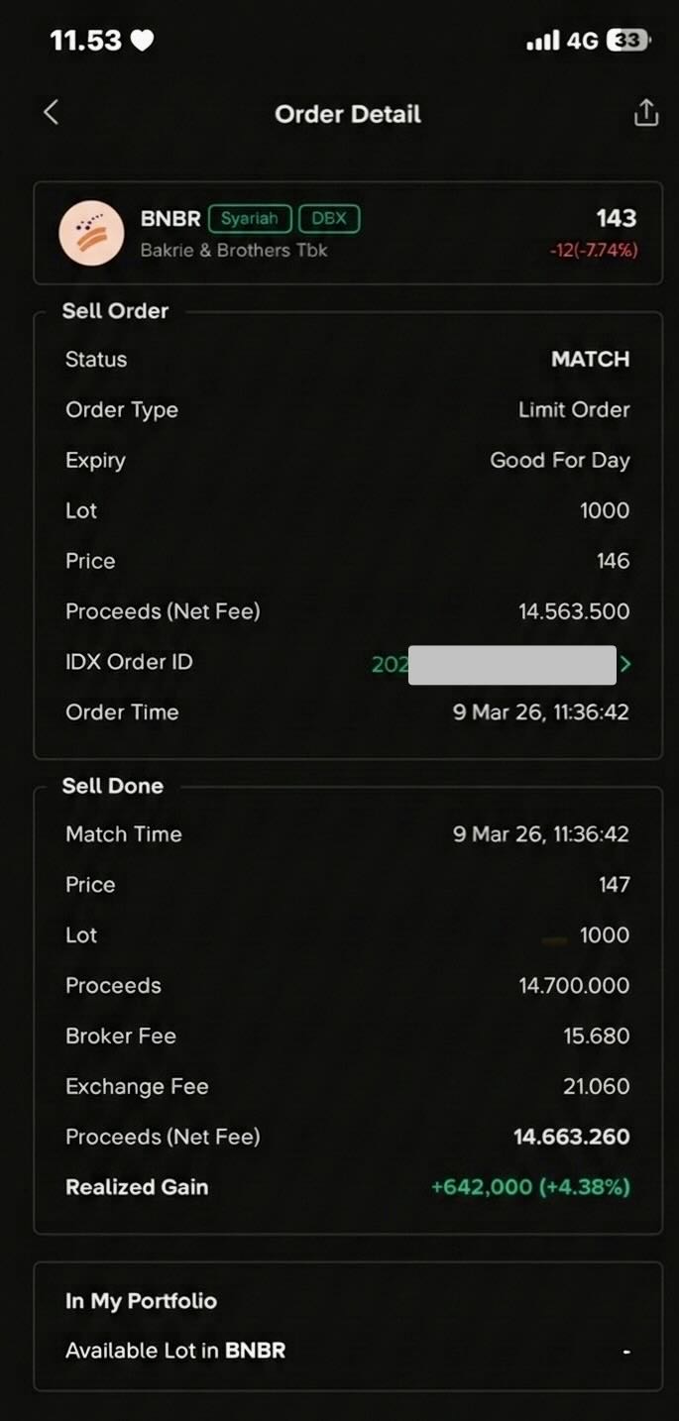Tap the back arrow icon
This screenshot has height=1421, width=679.
point(52,113)
